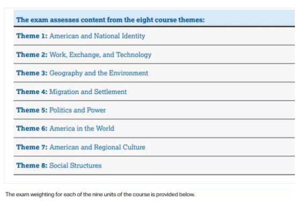Select 'Theme 2: Work, Exchange, and Technology' row
Image resolution: width=297 pixels, height=201 pixels.
[x=154, y=55]
